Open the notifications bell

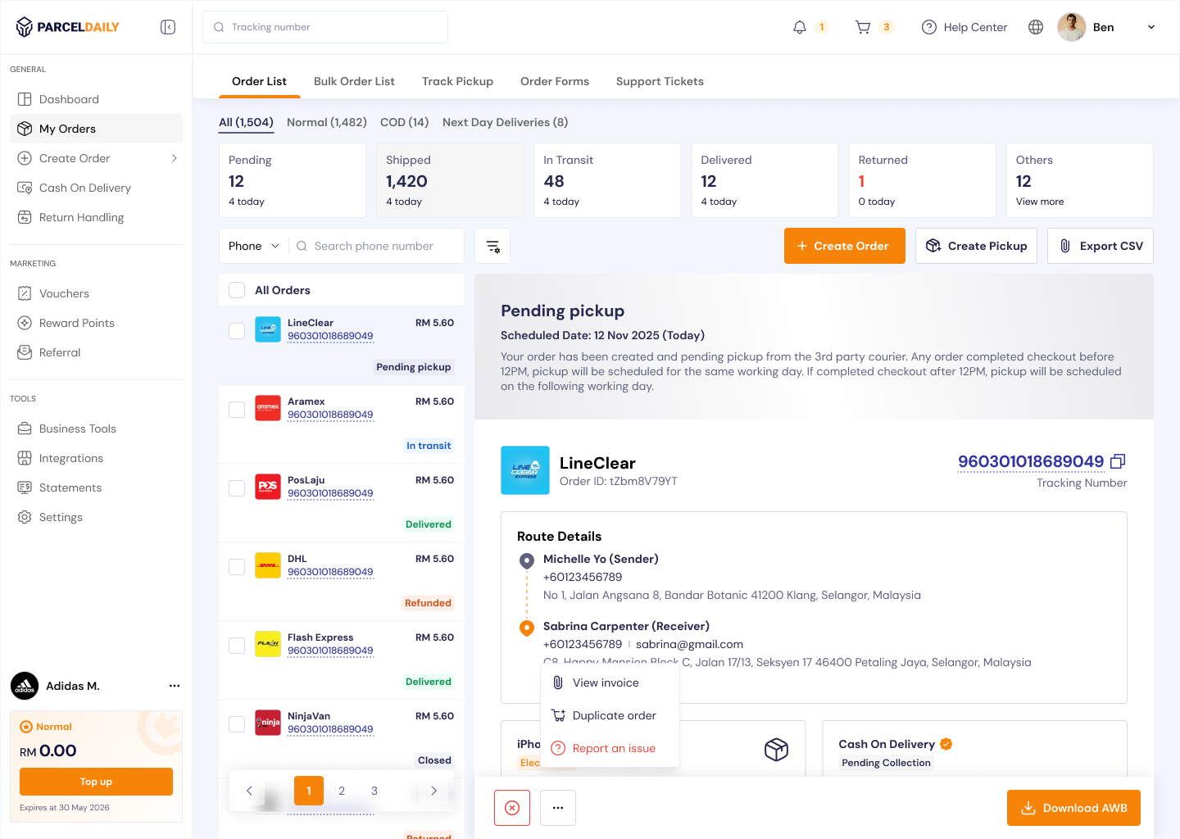[x=800, y=27]
